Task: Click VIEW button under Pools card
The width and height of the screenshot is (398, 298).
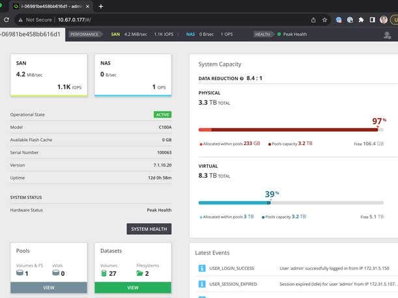Action: (x=49, y=287)
